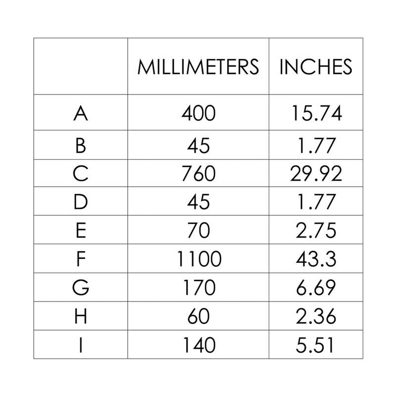Click the 2.36 inches cell
Image resolution: width=396 pixels, height=396 pixels.
tap(316, 316)
